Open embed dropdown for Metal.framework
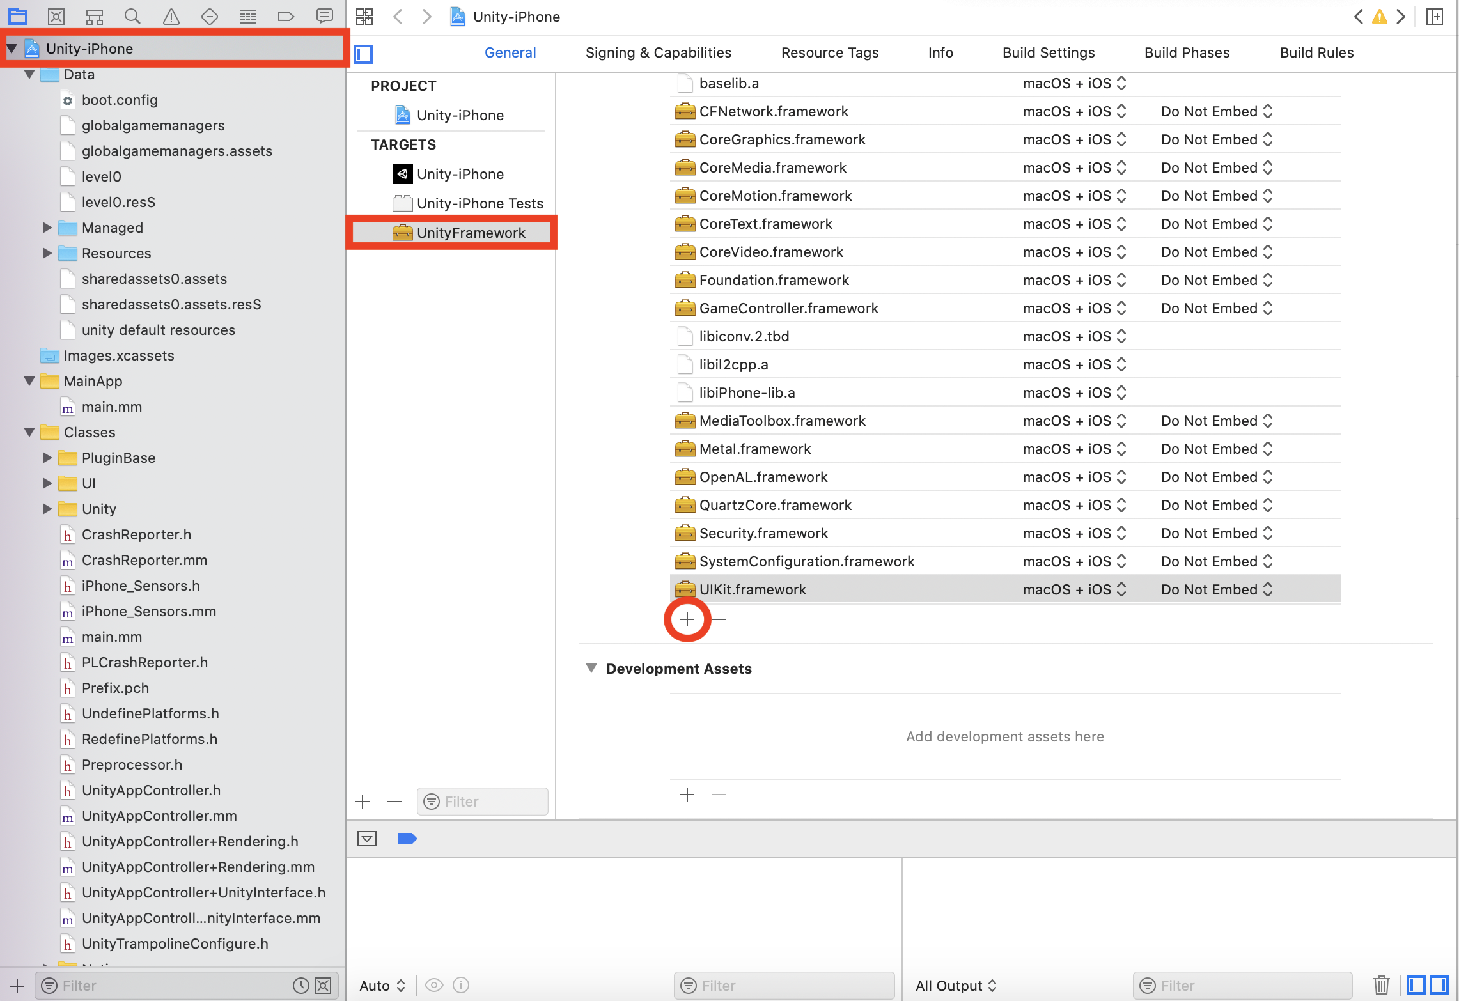The width and height of the screenshot is (1459, 1001). coord(1217,449)
